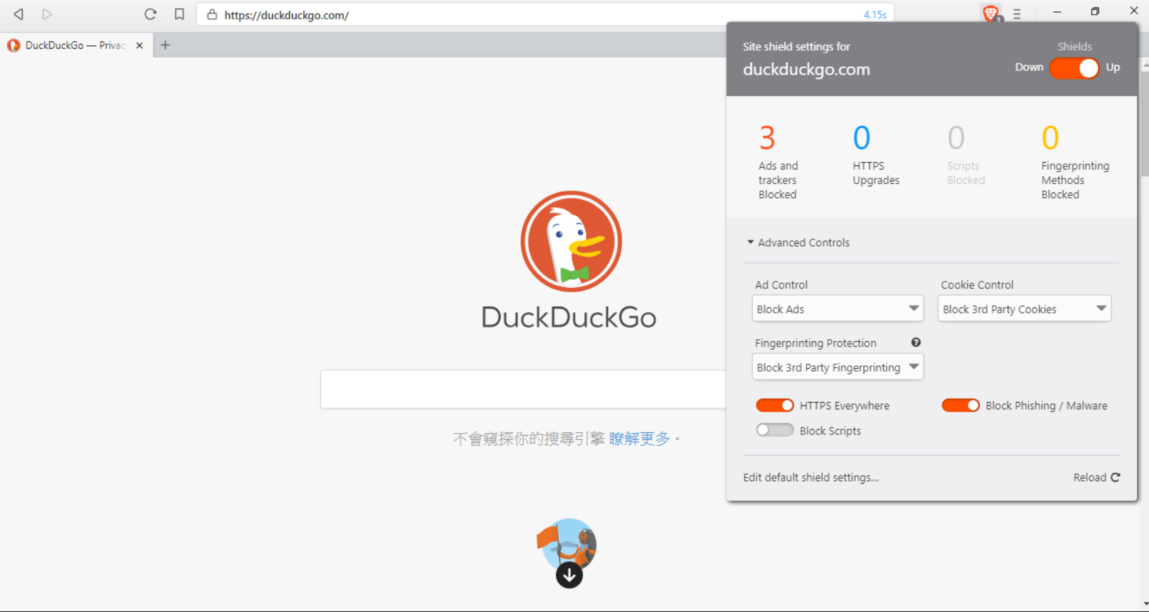Click the padlock icon in the address bar
Viewport: 1149px width, 612px height.
coord(212,14)
